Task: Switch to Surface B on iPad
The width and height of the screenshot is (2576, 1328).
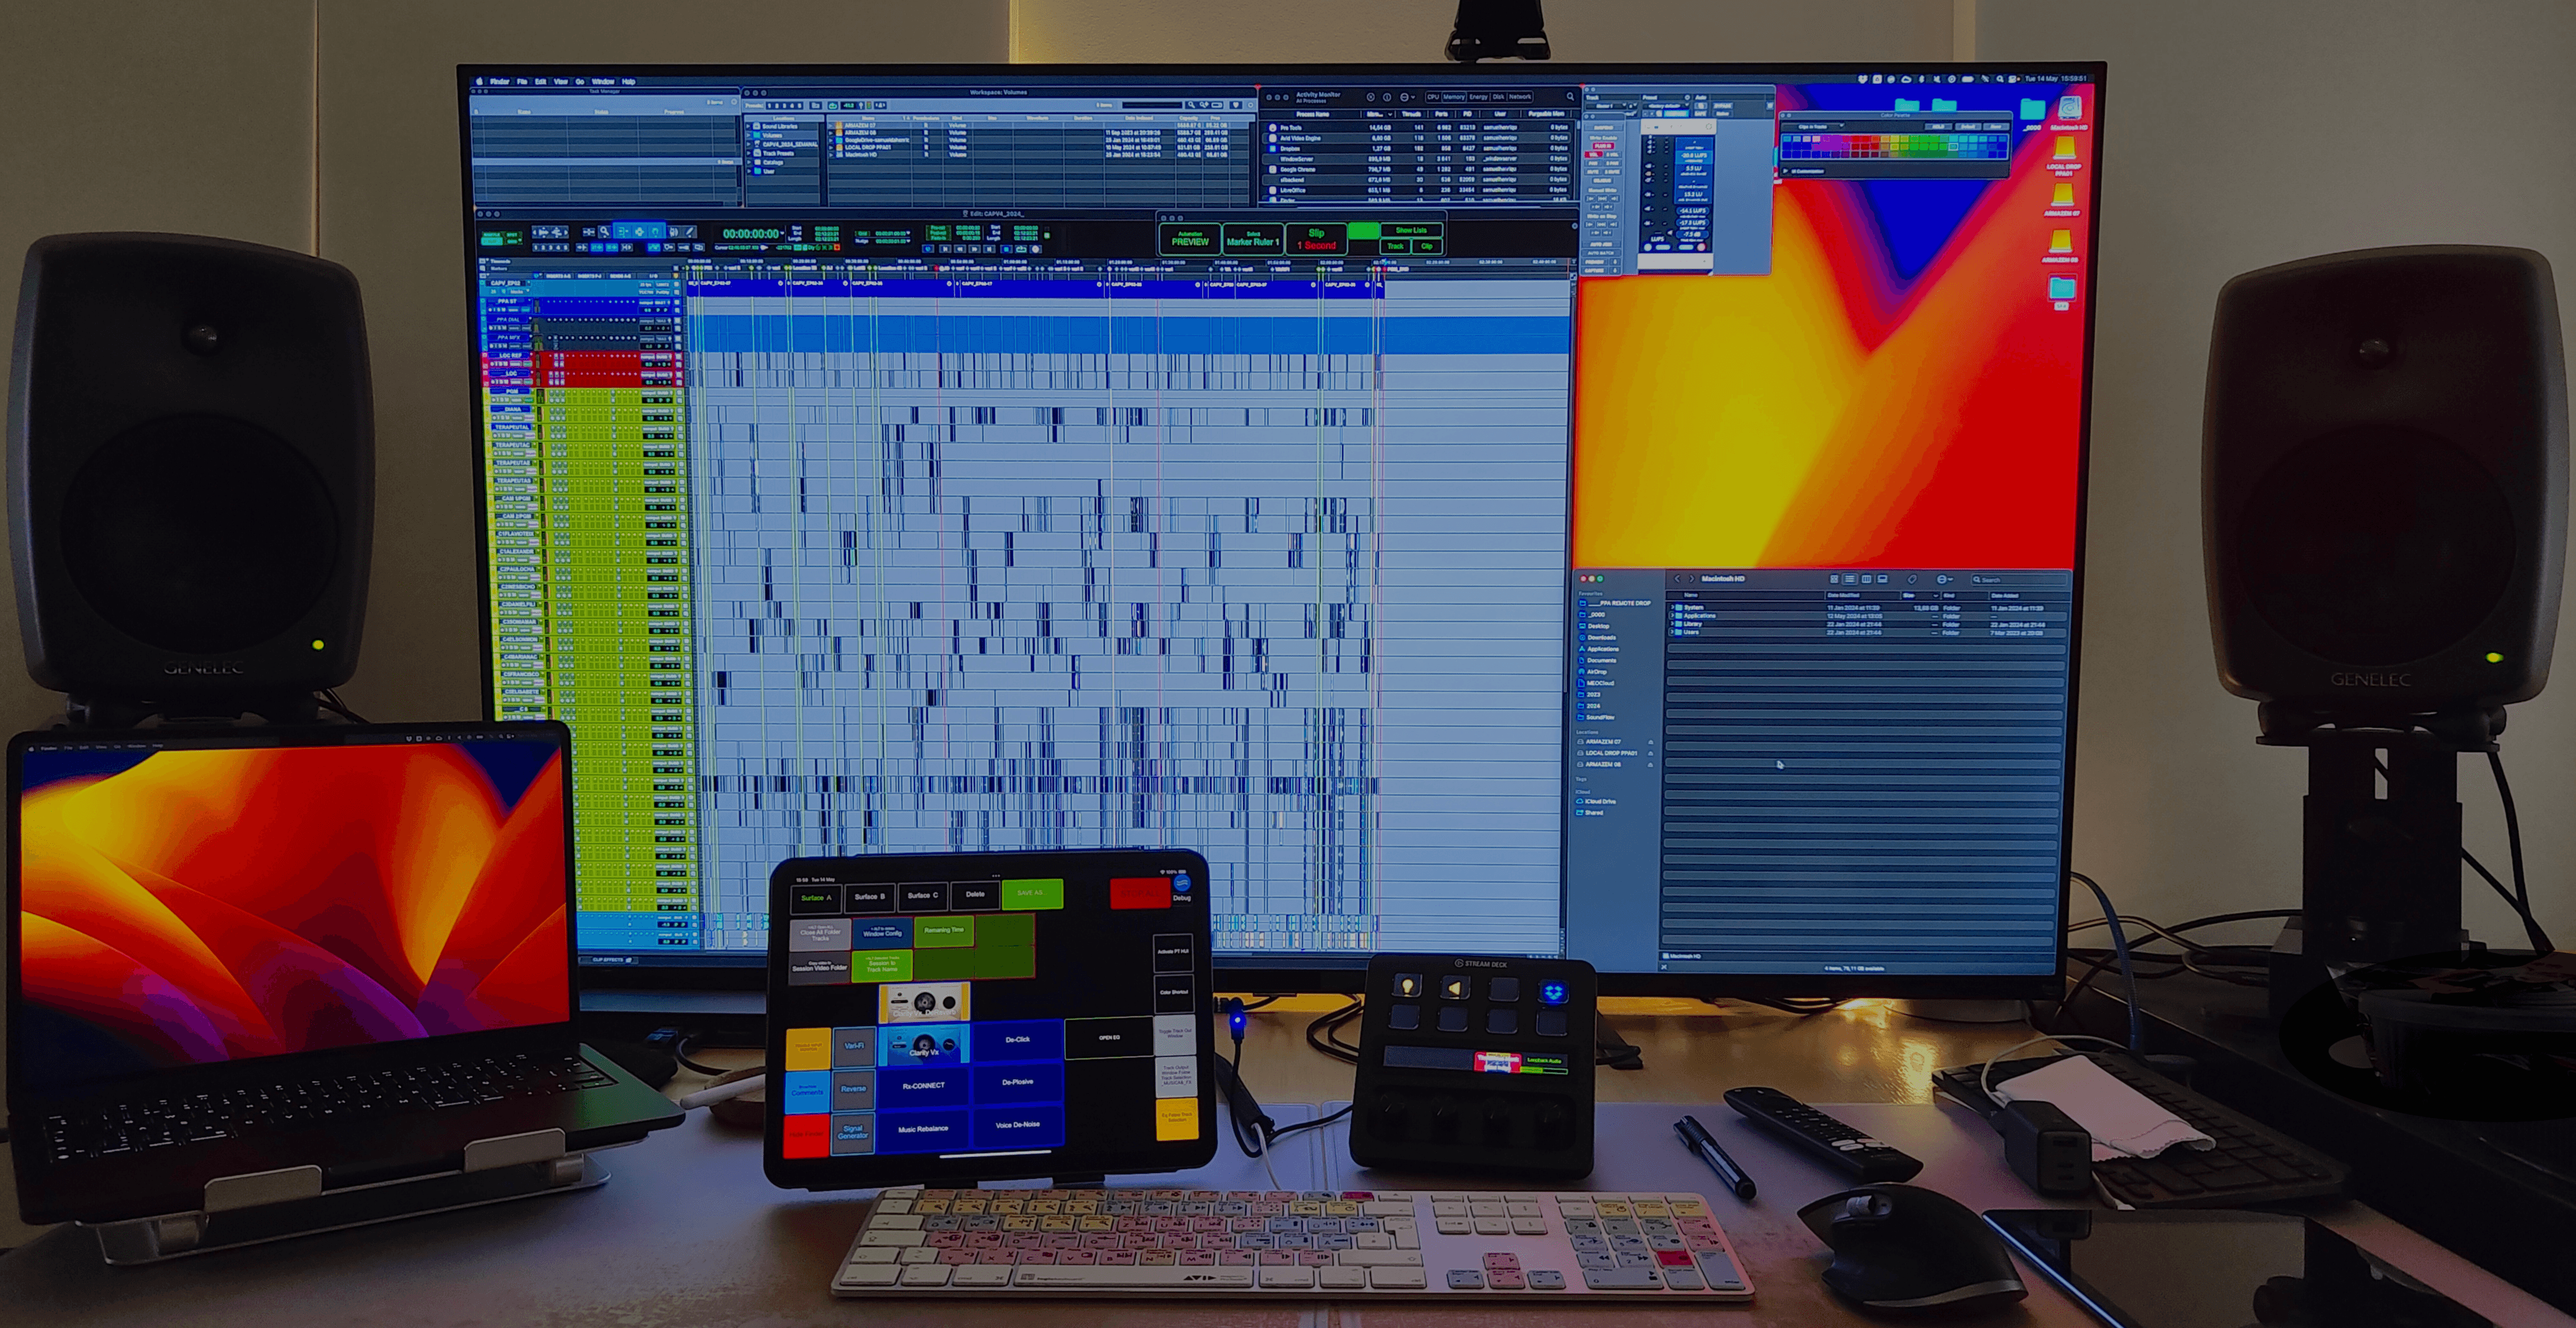Action: (x=870, y=897)
